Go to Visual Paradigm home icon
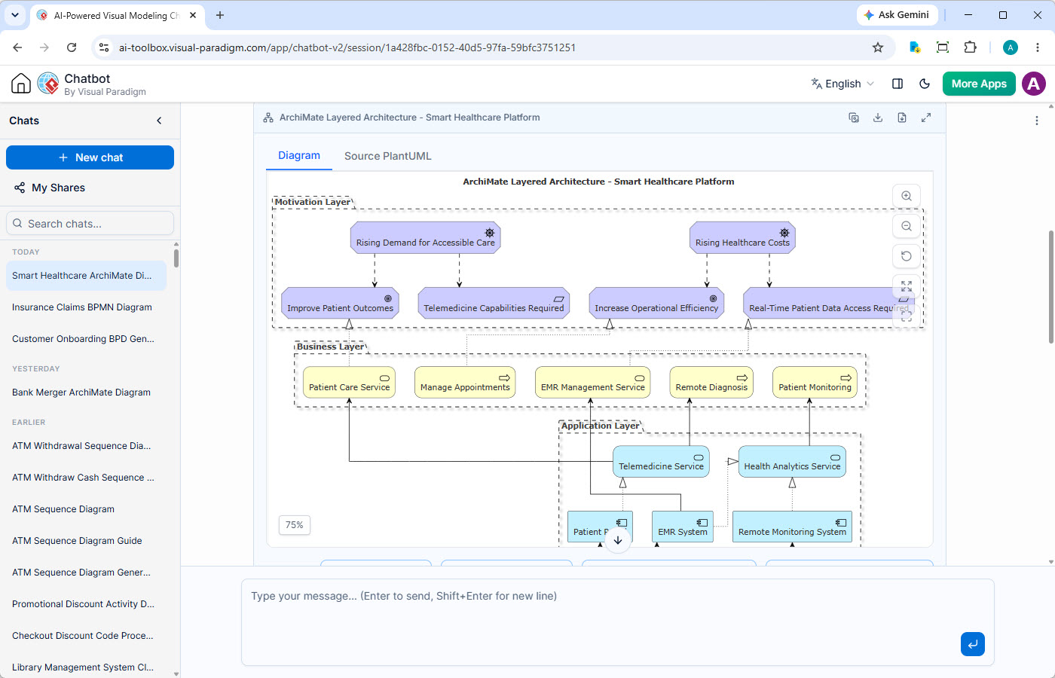The width and height of the screenshot is (1055, 678). (x=21, y=84)
